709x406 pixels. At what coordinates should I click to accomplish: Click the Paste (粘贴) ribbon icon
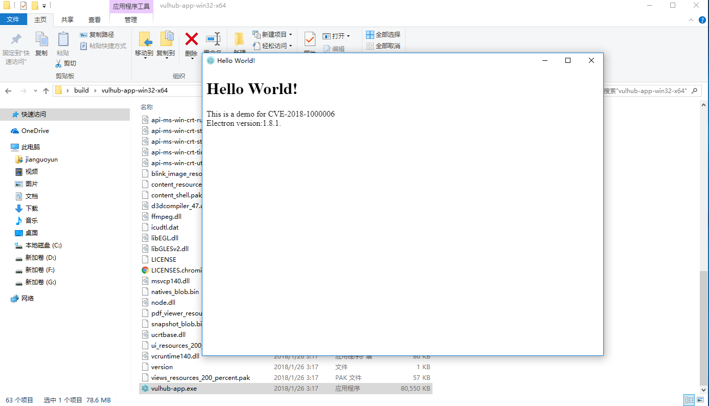click(x=63, y=39)
